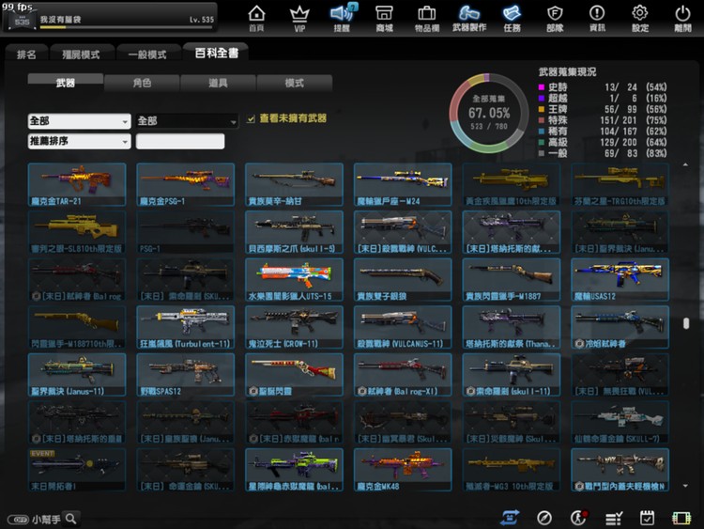704x529 pixels.
Task: Click the 部隊 clan shield icon
Action: (555, 16)
